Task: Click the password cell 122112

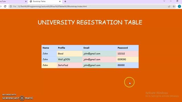Action: [127, 54]
